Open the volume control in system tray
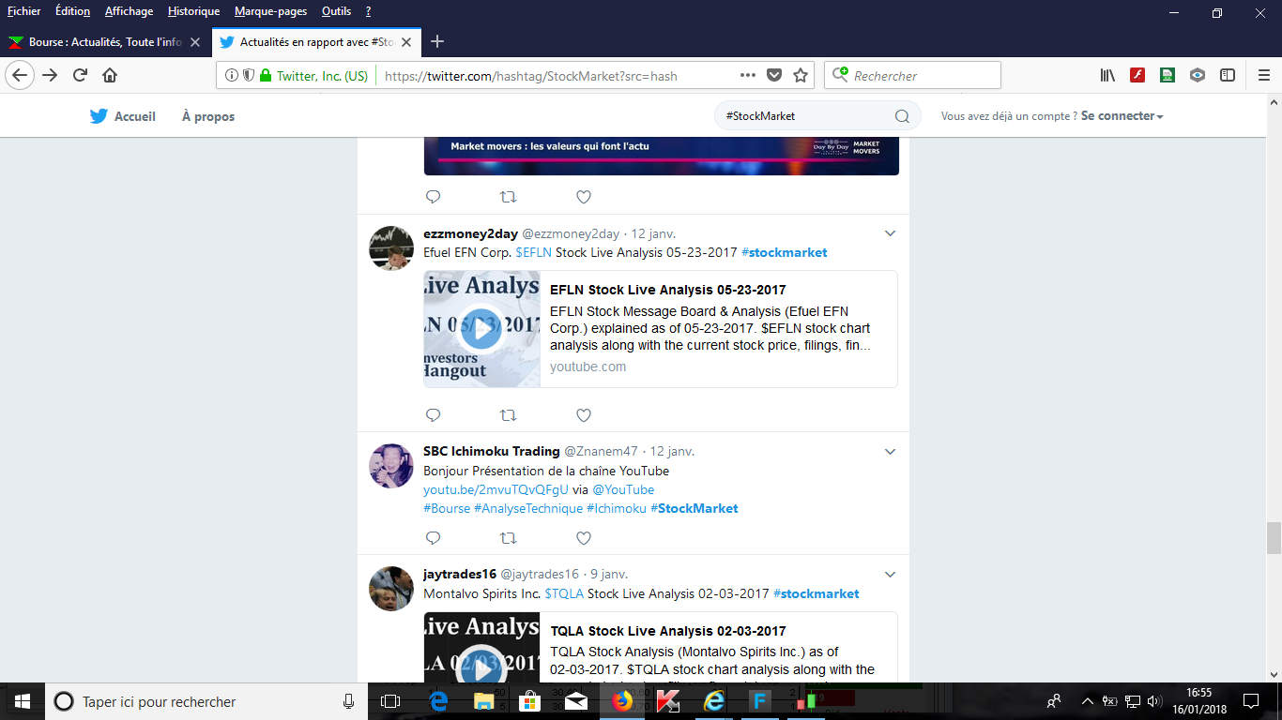The width and height of the screenshot is (1282, 720). 1154,701
